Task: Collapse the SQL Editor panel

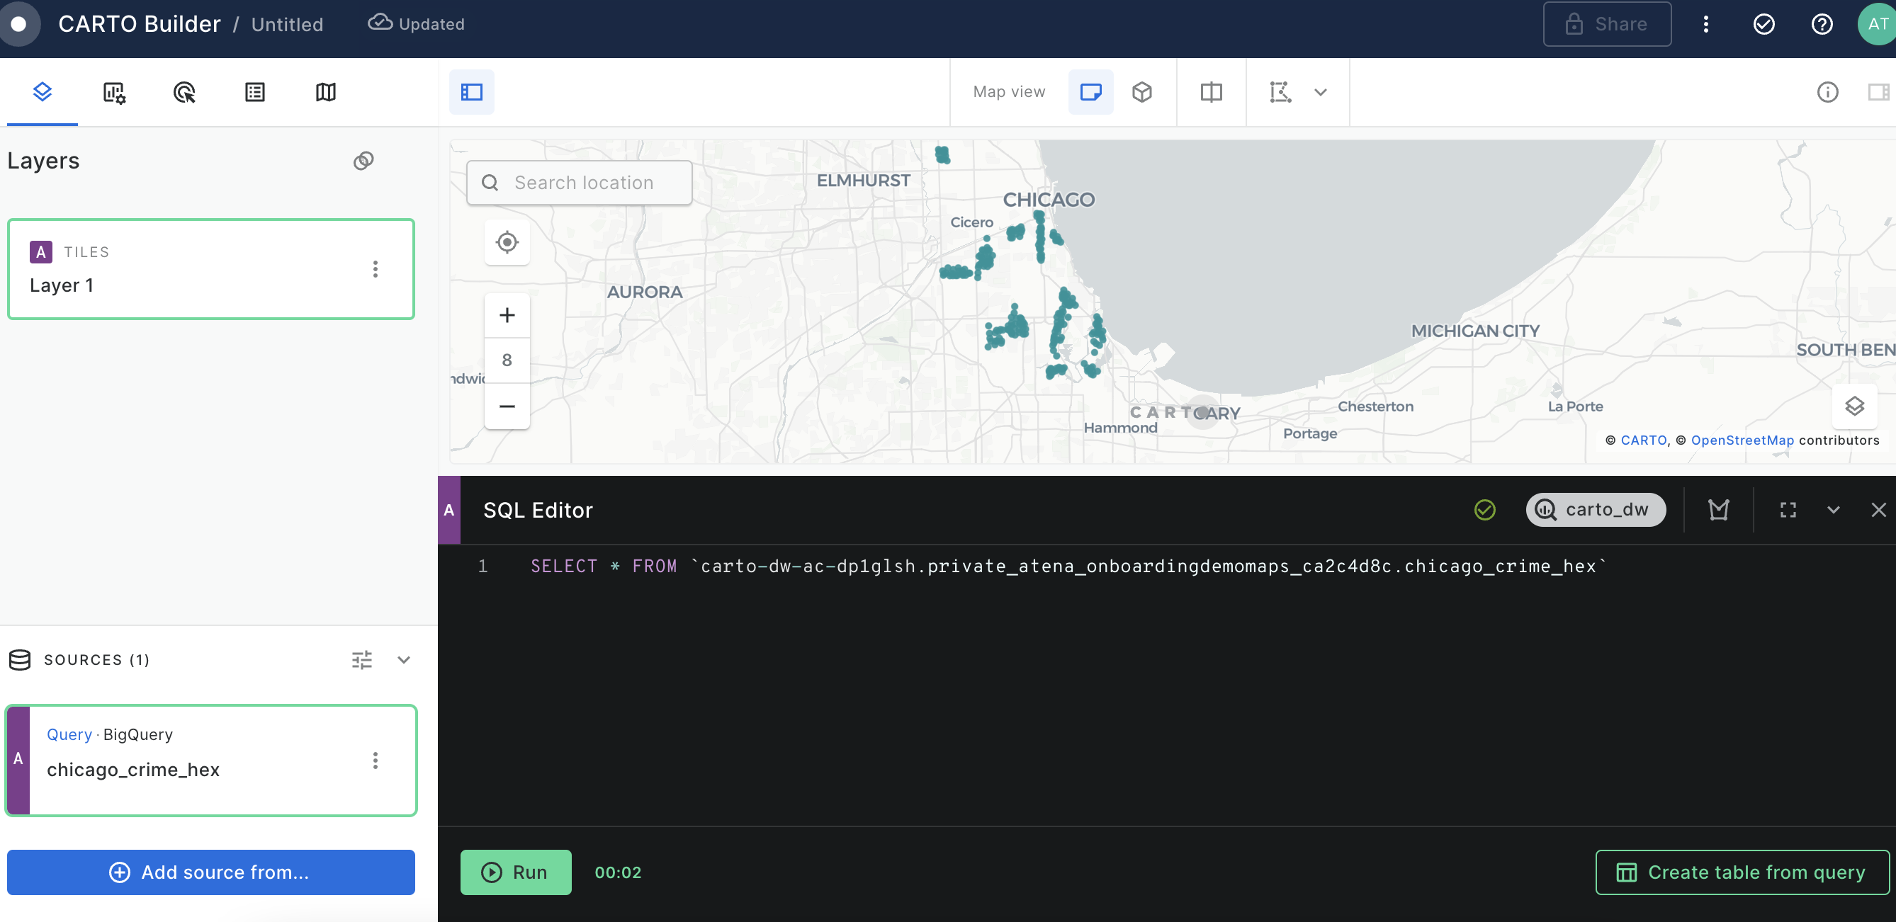Action: tap(1833, 509)
